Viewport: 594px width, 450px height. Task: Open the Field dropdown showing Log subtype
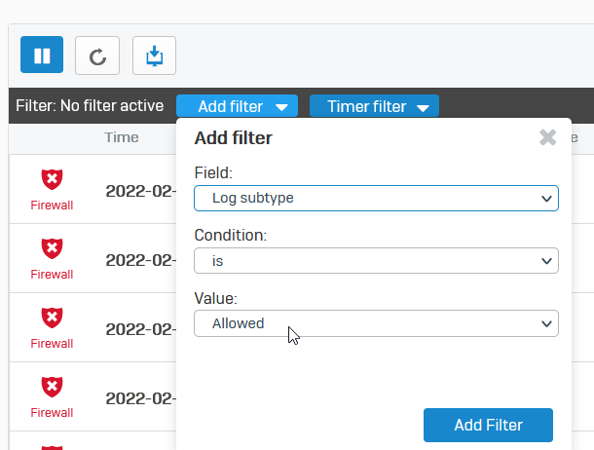[x=376, y=198]
